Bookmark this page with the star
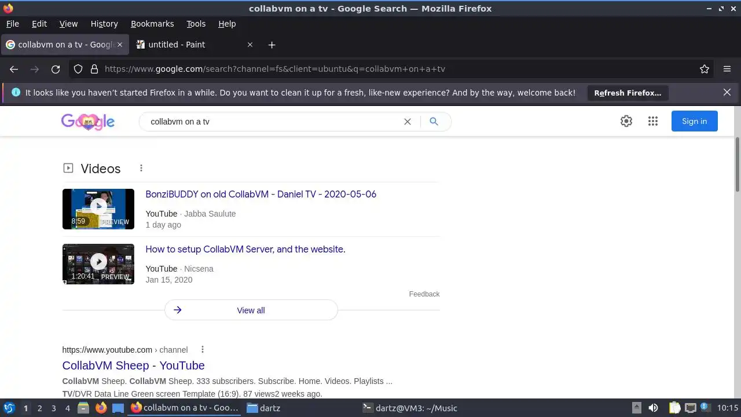Screen dimensions: 741x417 [705, 69]
